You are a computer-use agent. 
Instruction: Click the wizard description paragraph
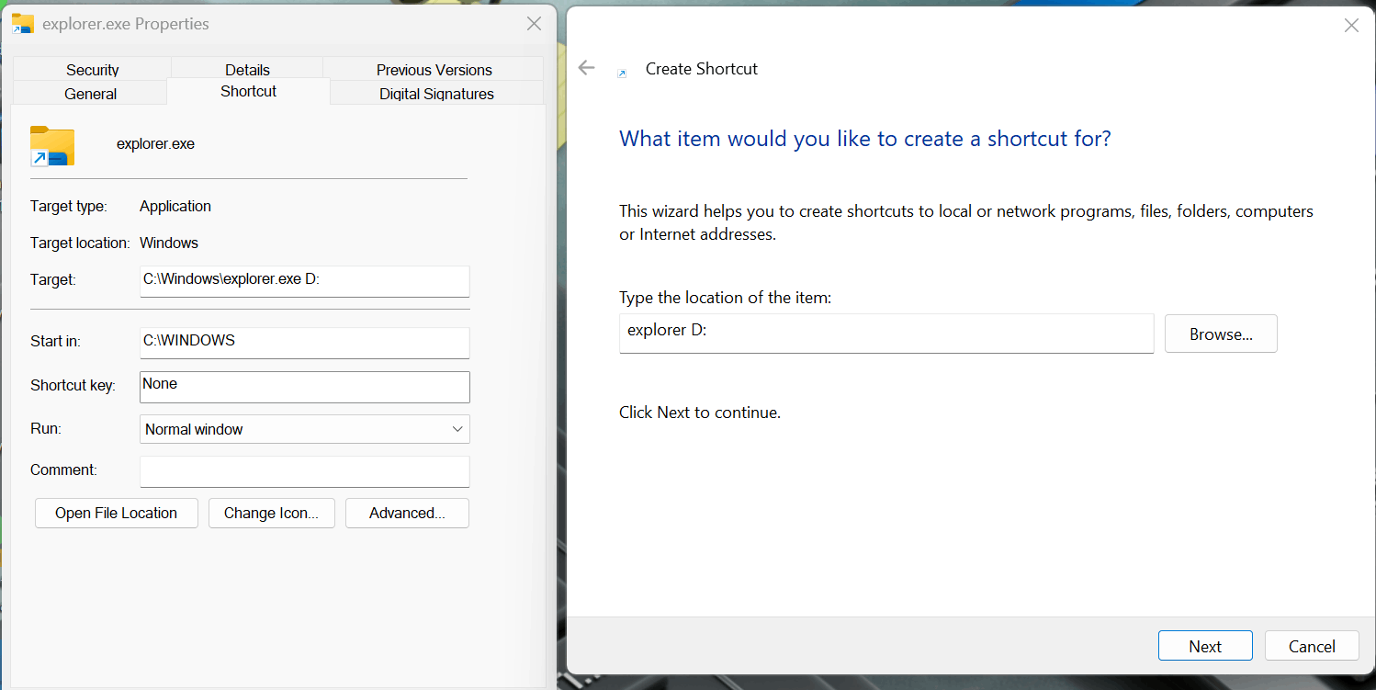pyautogui.click(x=966, y=222)
